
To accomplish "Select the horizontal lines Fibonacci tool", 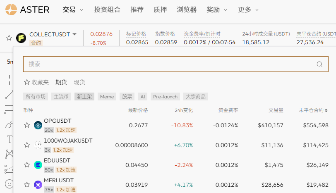I will pos(9,110).
